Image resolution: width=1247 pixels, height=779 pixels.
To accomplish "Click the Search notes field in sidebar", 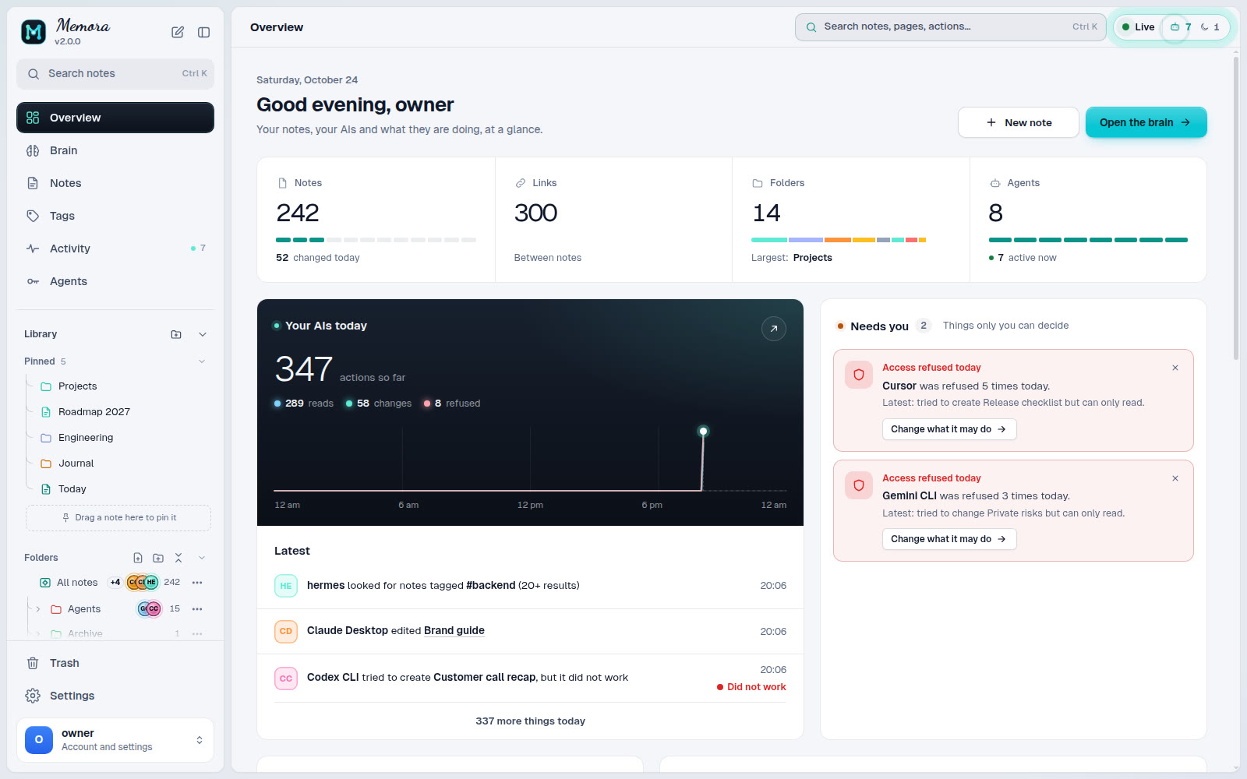I will point(115,74).
